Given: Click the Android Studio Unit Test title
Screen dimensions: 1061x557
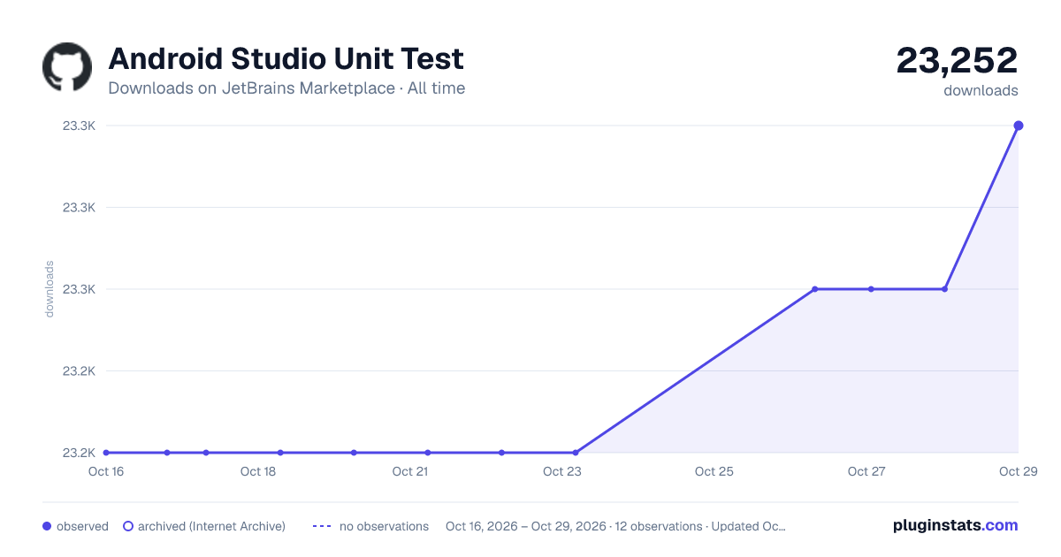Looking at the screenshot, I should 286,59.
